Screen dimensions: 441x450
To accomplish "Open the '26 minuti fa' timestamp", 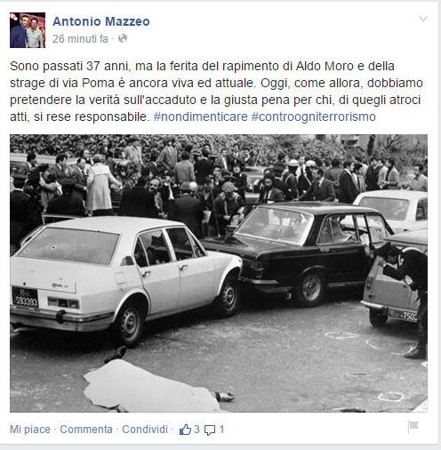I will [80, 39].
